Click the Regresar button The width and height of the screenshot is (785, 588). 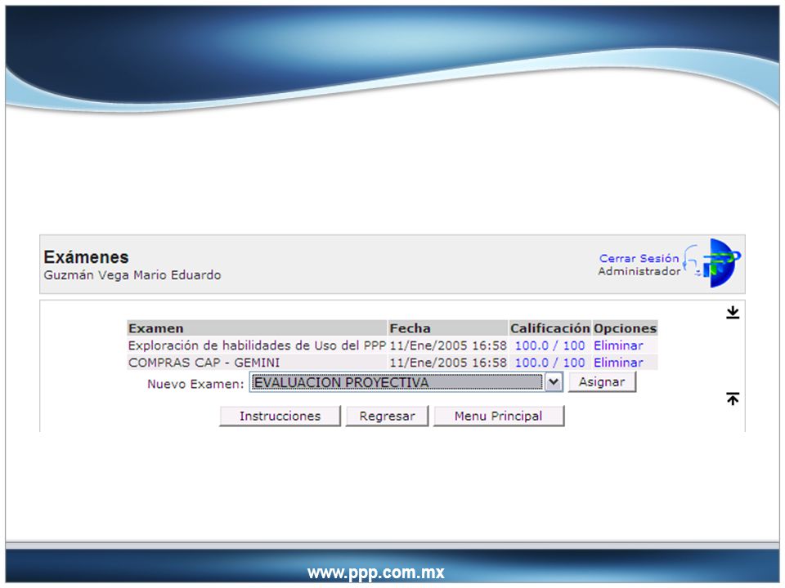pyautogui.click(x=387, y=416)
